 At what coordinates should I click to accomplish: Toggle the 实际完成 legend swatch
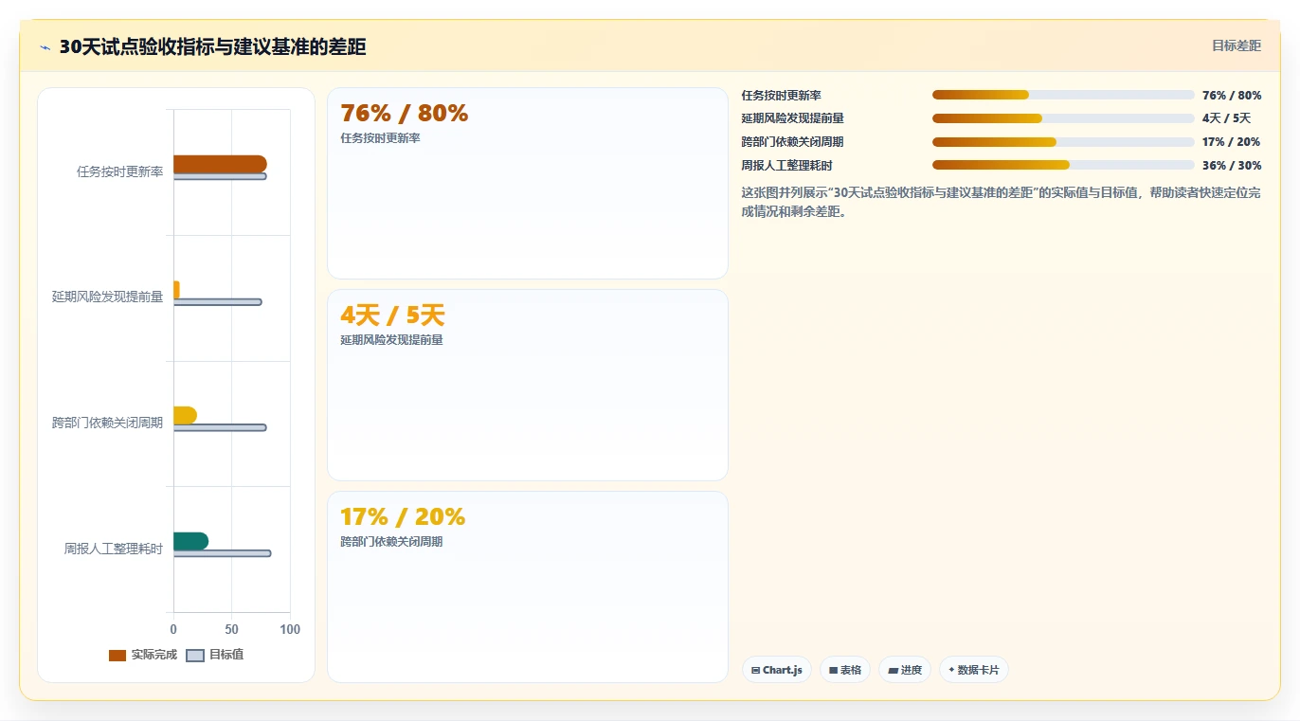pos(117,656)
